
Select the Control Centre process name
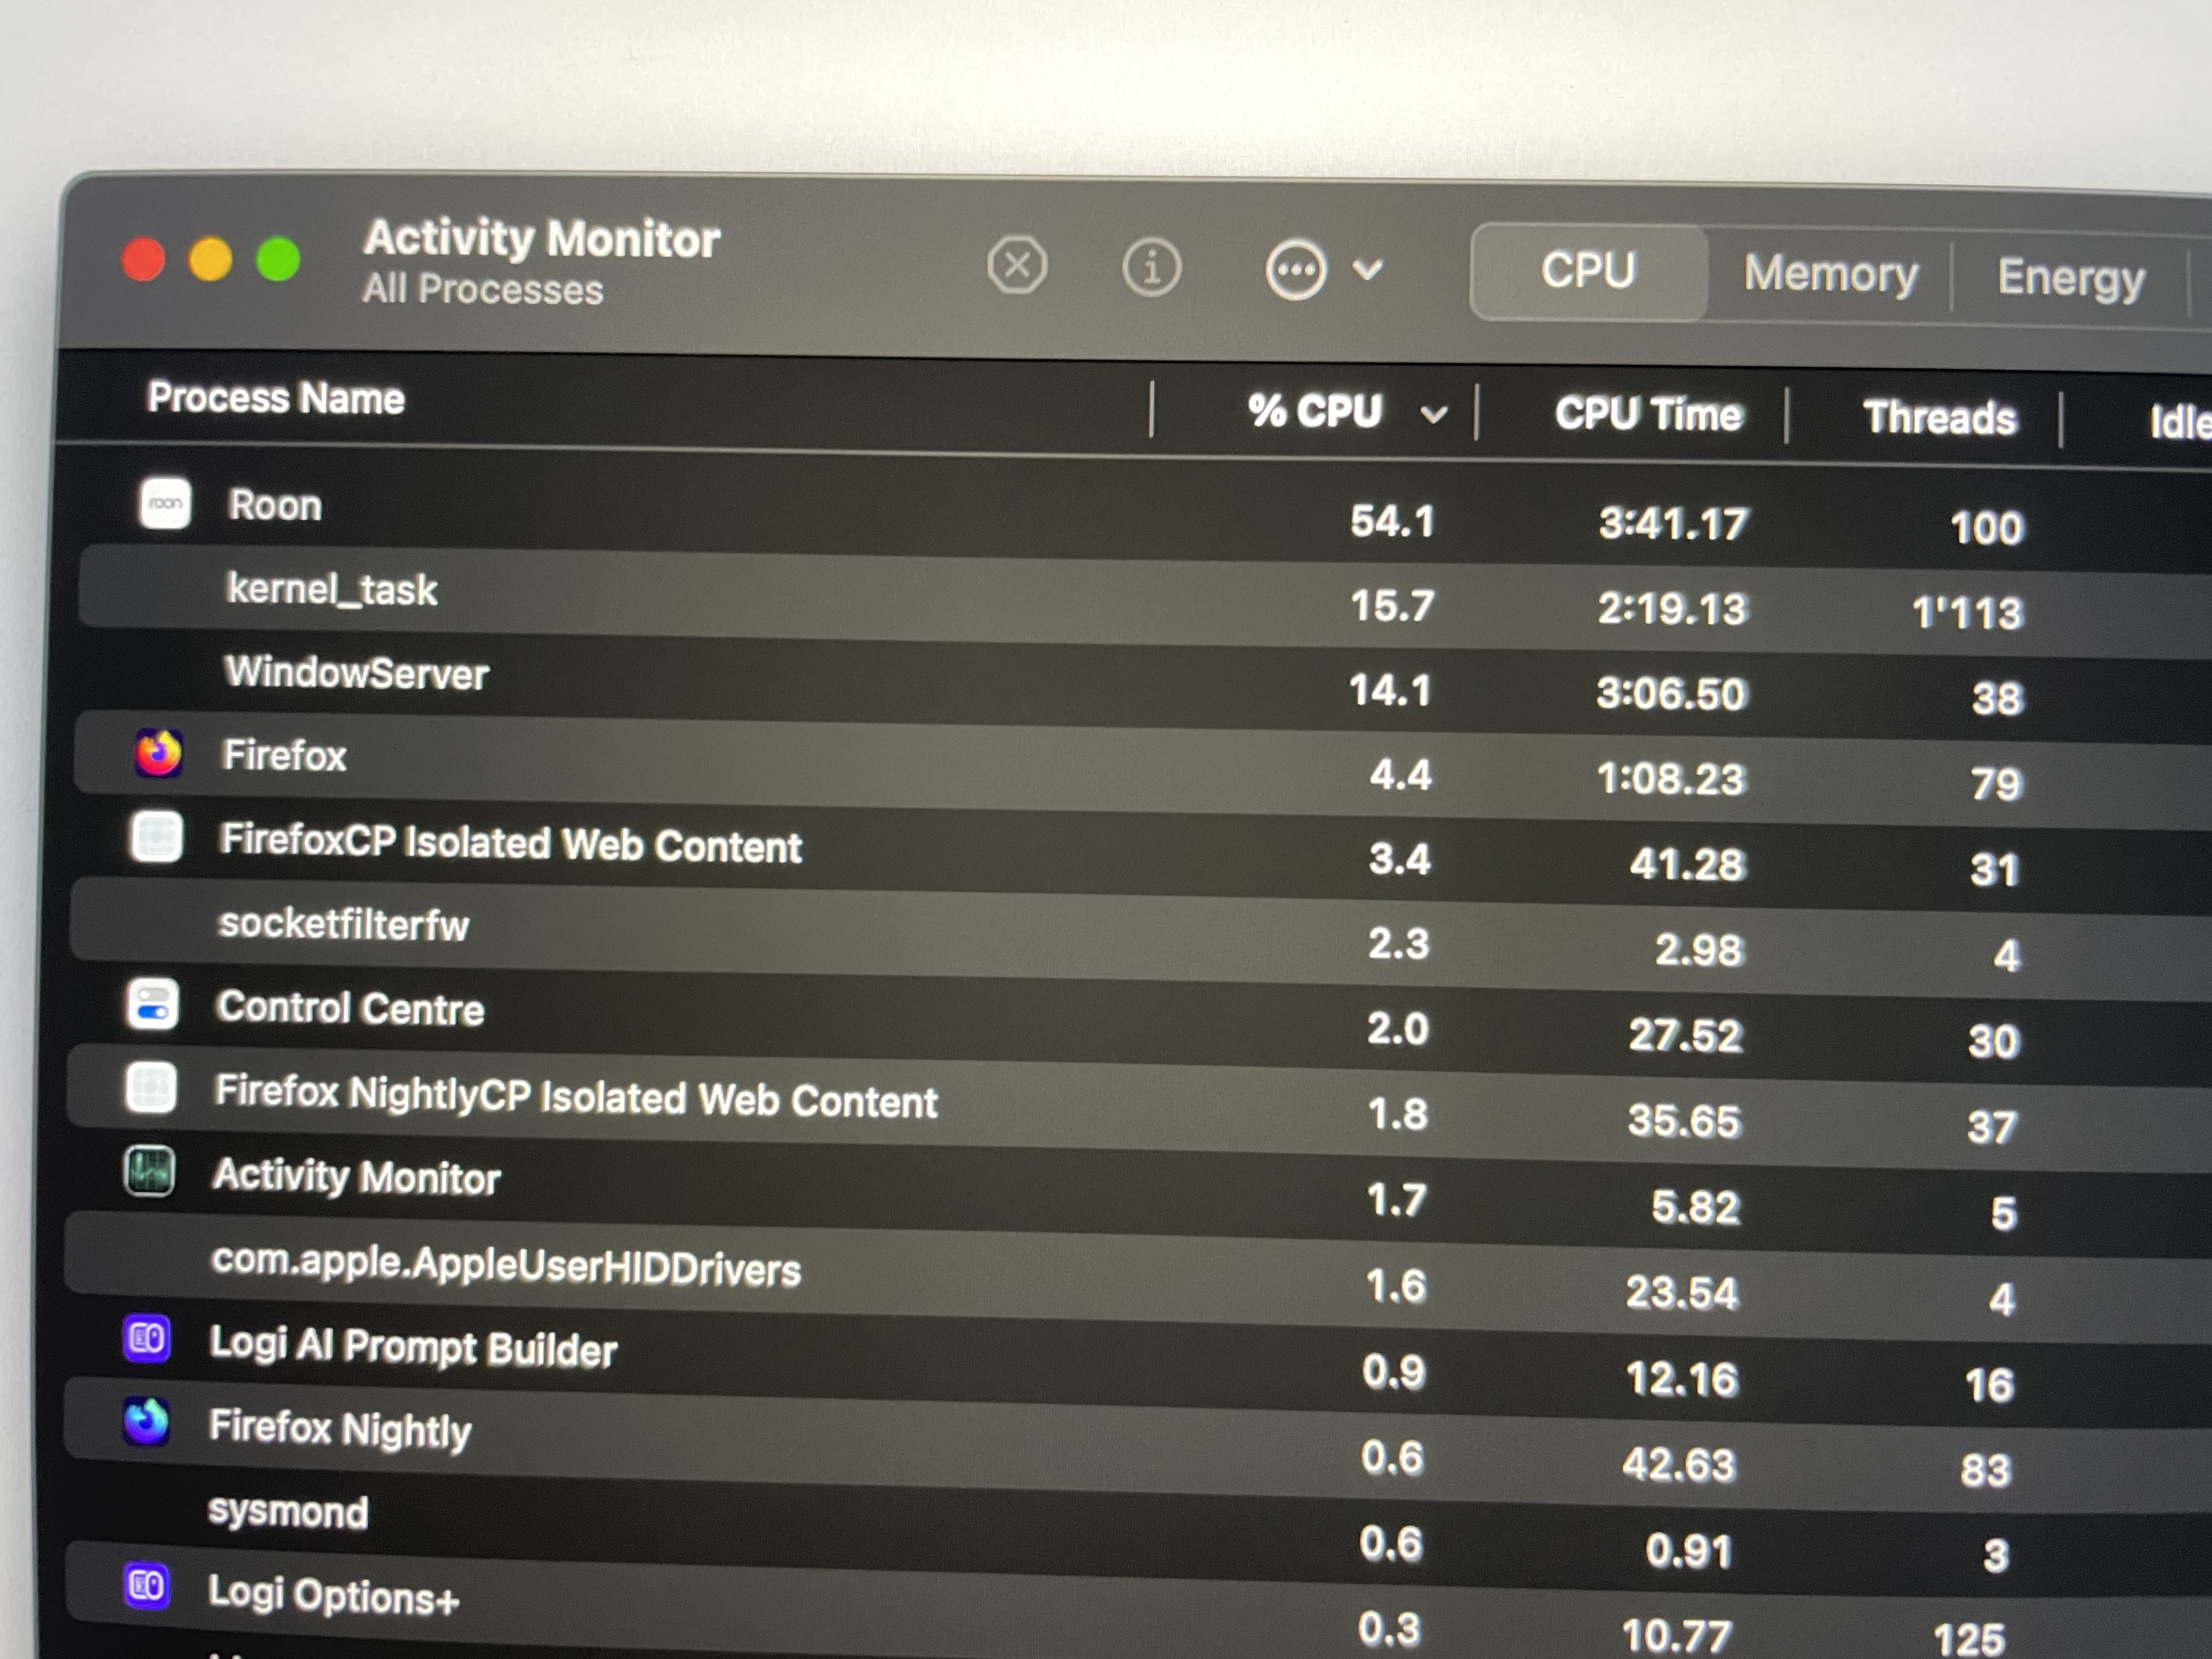click(x=350, y=1008)
